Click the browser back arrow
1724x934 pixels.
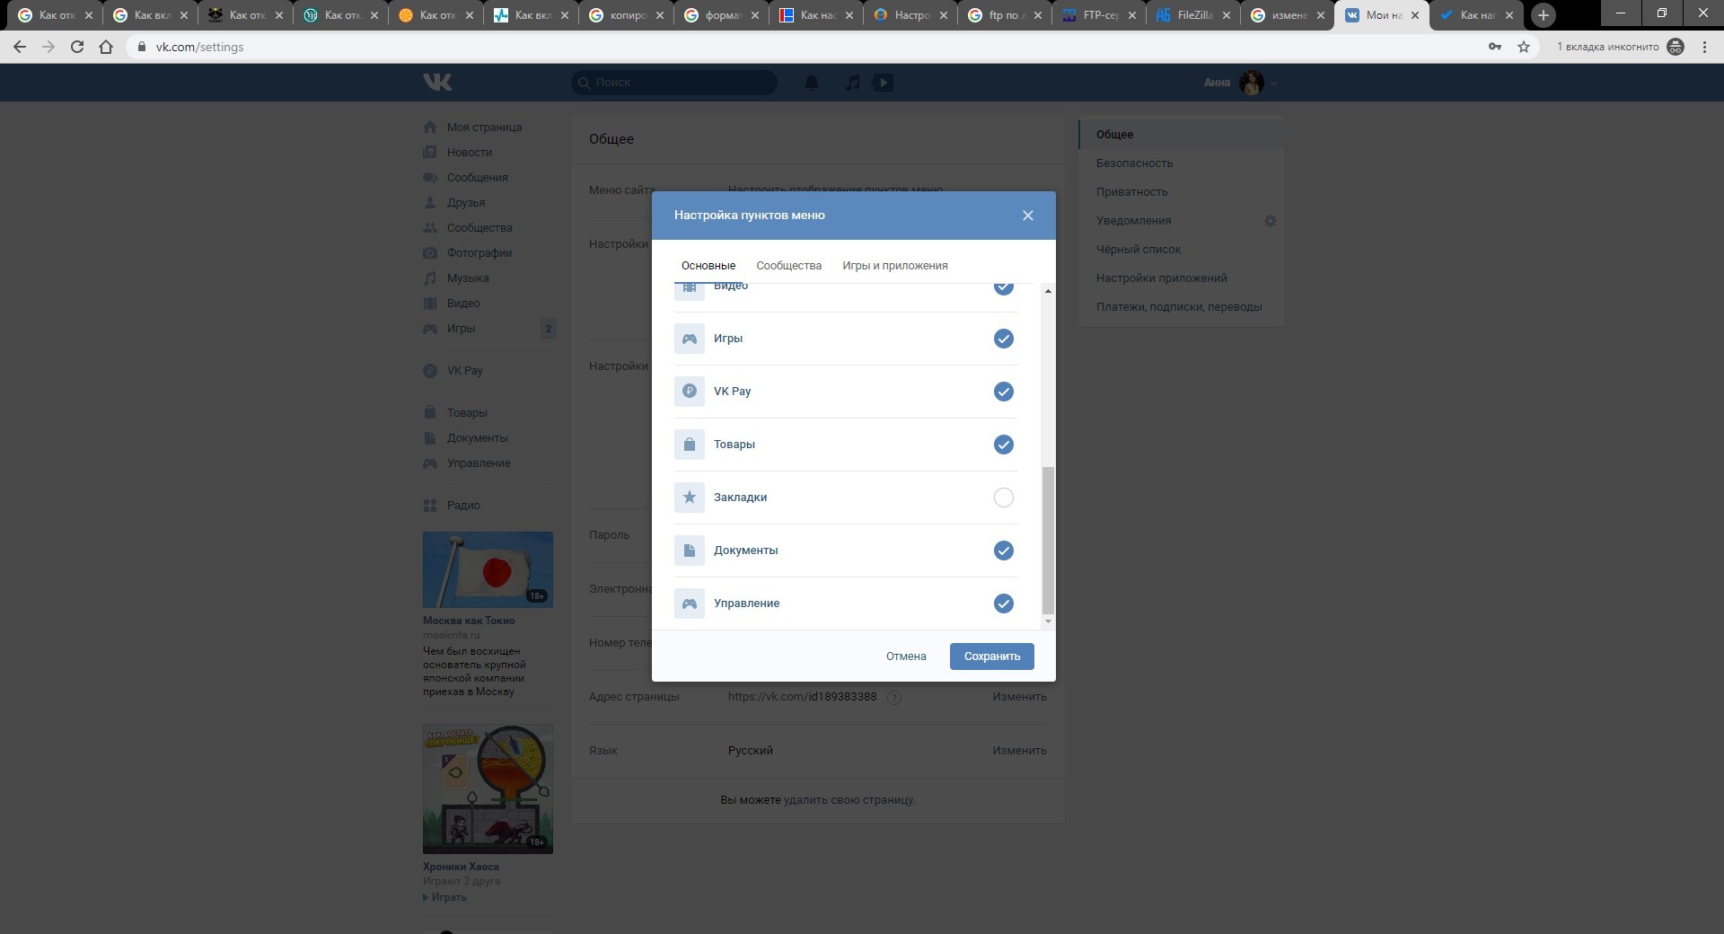coord(20,47)
